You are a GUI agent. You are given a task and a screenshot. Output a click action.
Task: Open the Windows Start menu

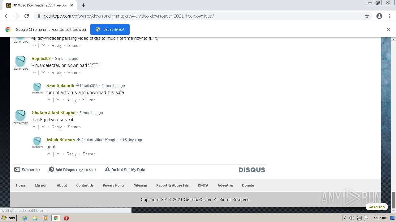coord(8,218)
